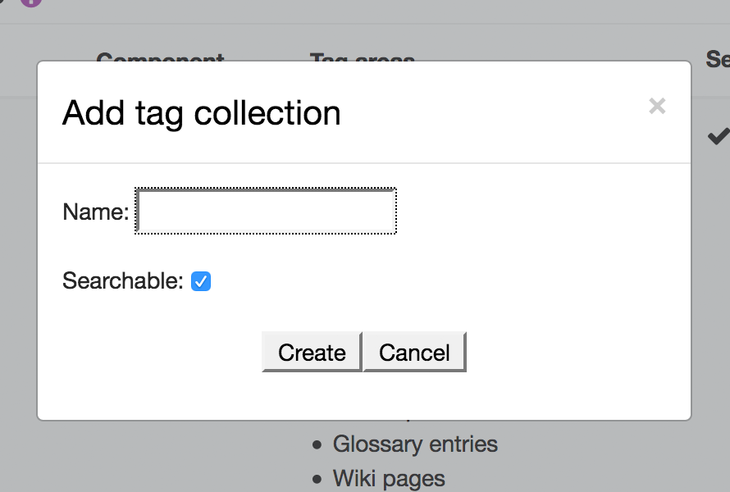Click the Searchable label text

point(123,280)
